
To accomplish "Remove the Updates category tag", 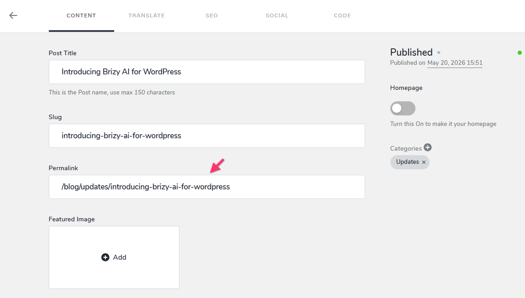I will (x=424, y=162).
